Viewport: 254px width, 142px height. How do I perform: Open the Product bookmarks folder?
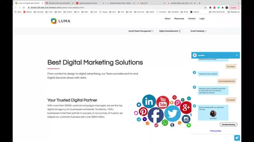tap(68, 12)
